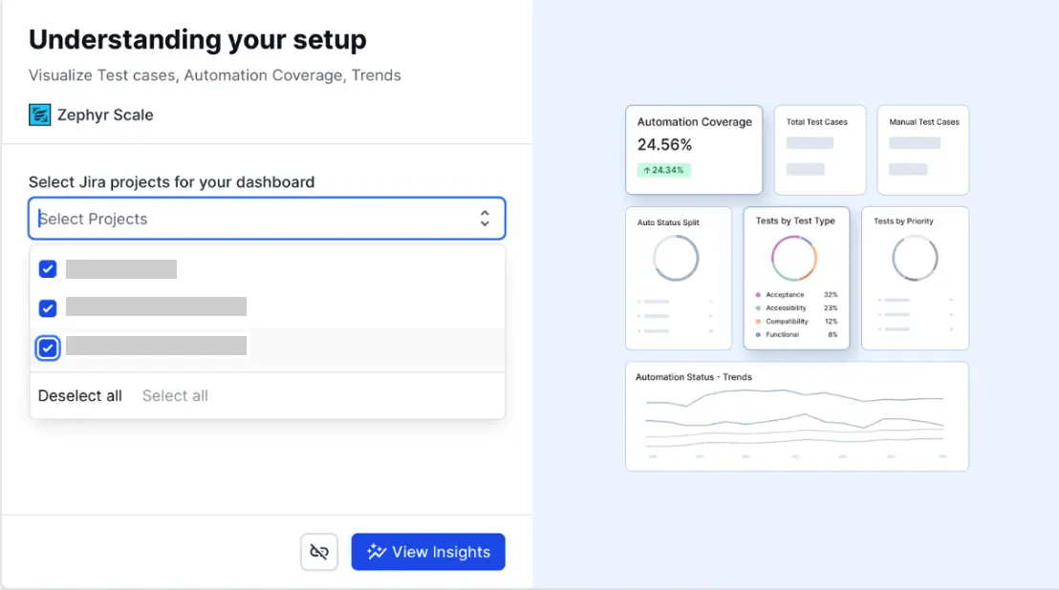1059x590 pixels.
Task: Click the Select all link
Action: (x=175, y=396)
